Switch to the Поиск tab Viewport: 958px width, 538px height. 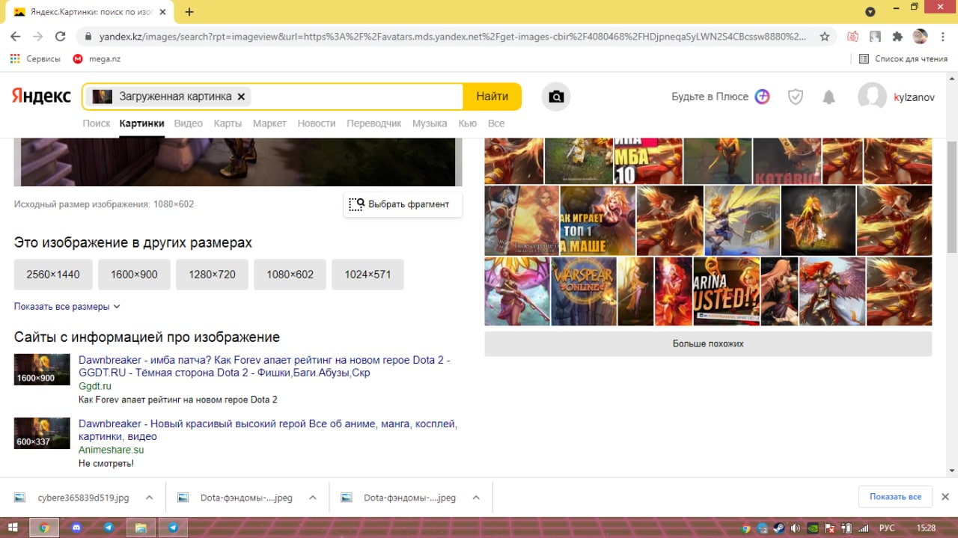click(x=97, y=123)
